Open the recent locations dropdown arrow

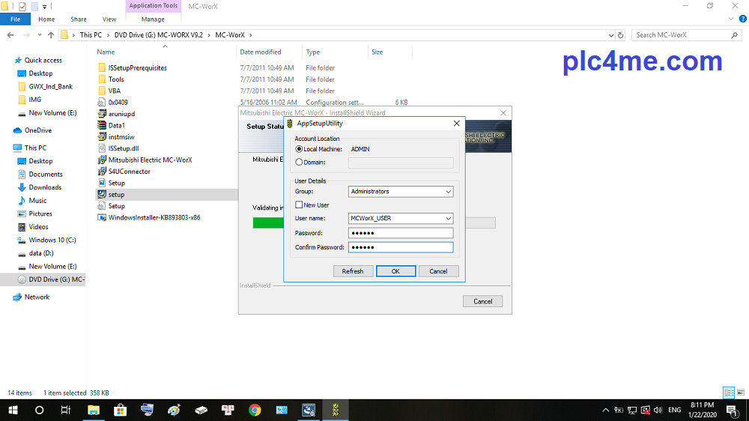point(39,35)
